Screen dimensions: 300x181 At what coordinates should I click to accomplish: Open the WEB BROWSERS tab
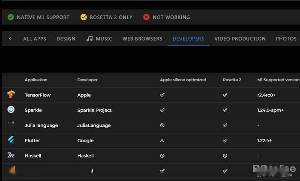142,39
